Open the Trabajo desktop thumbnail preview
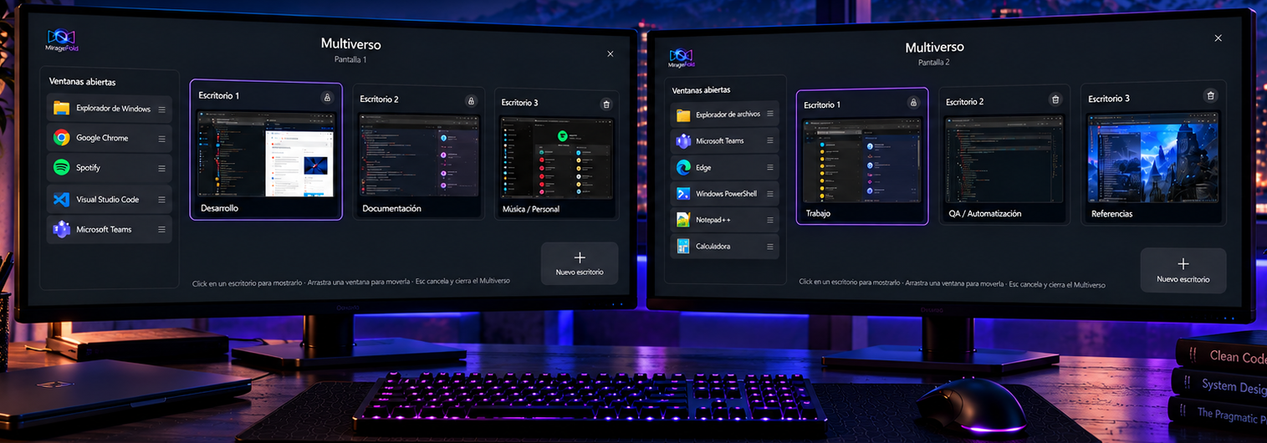The image size is (1267, 443). [x=861, y=160]
